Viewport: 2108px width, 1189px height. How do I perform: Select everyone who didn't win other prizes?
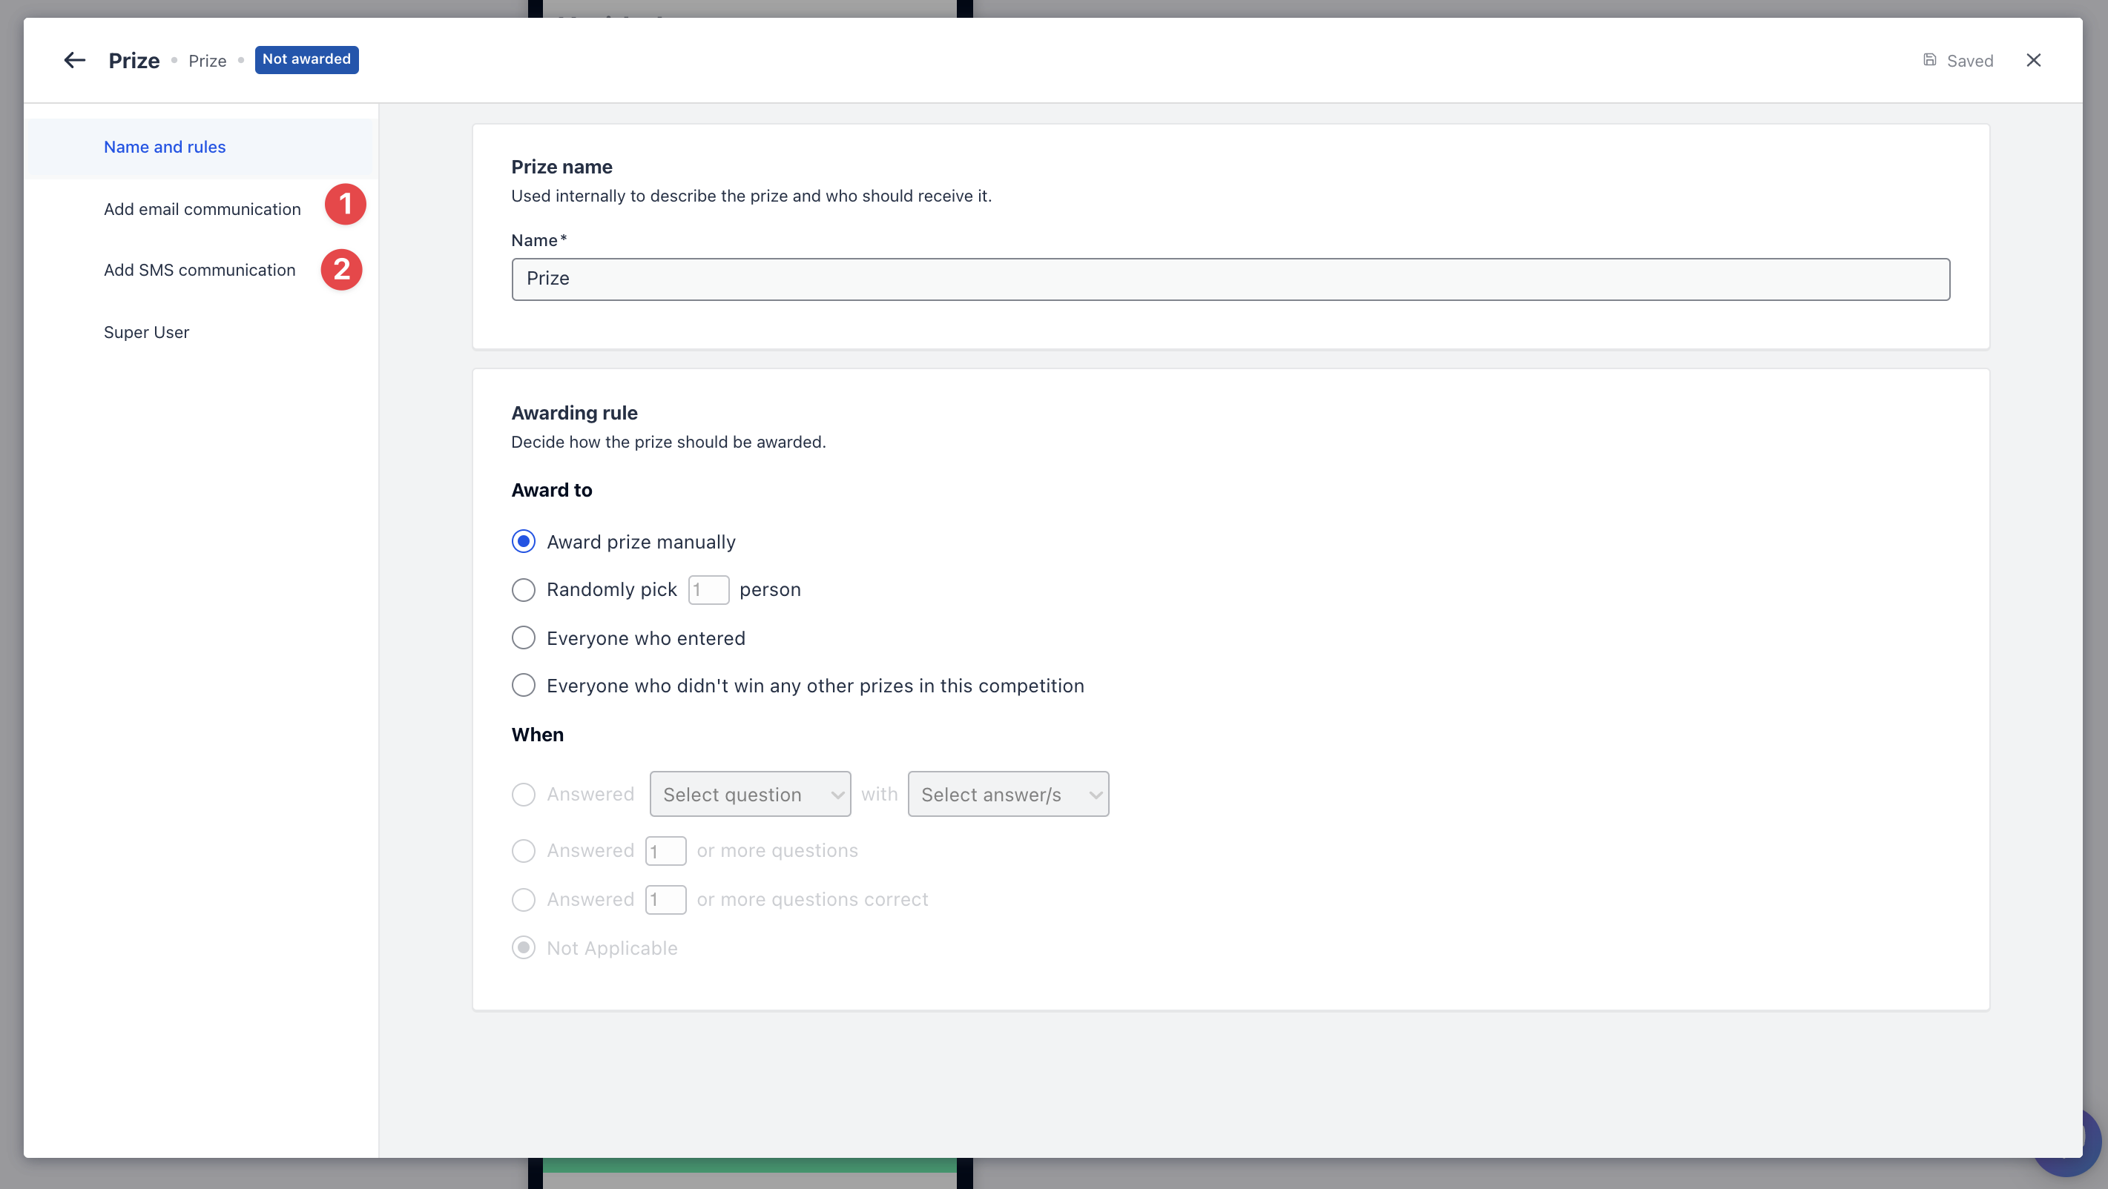click(524, 686)
